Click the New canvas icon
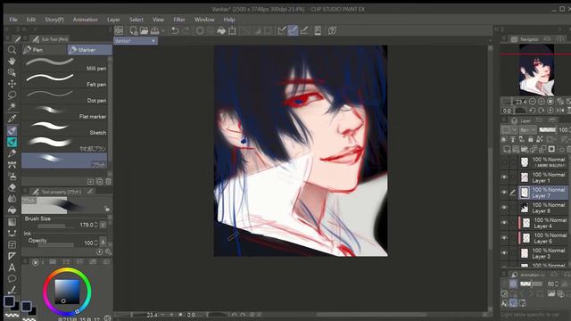 tap(134, 30)
